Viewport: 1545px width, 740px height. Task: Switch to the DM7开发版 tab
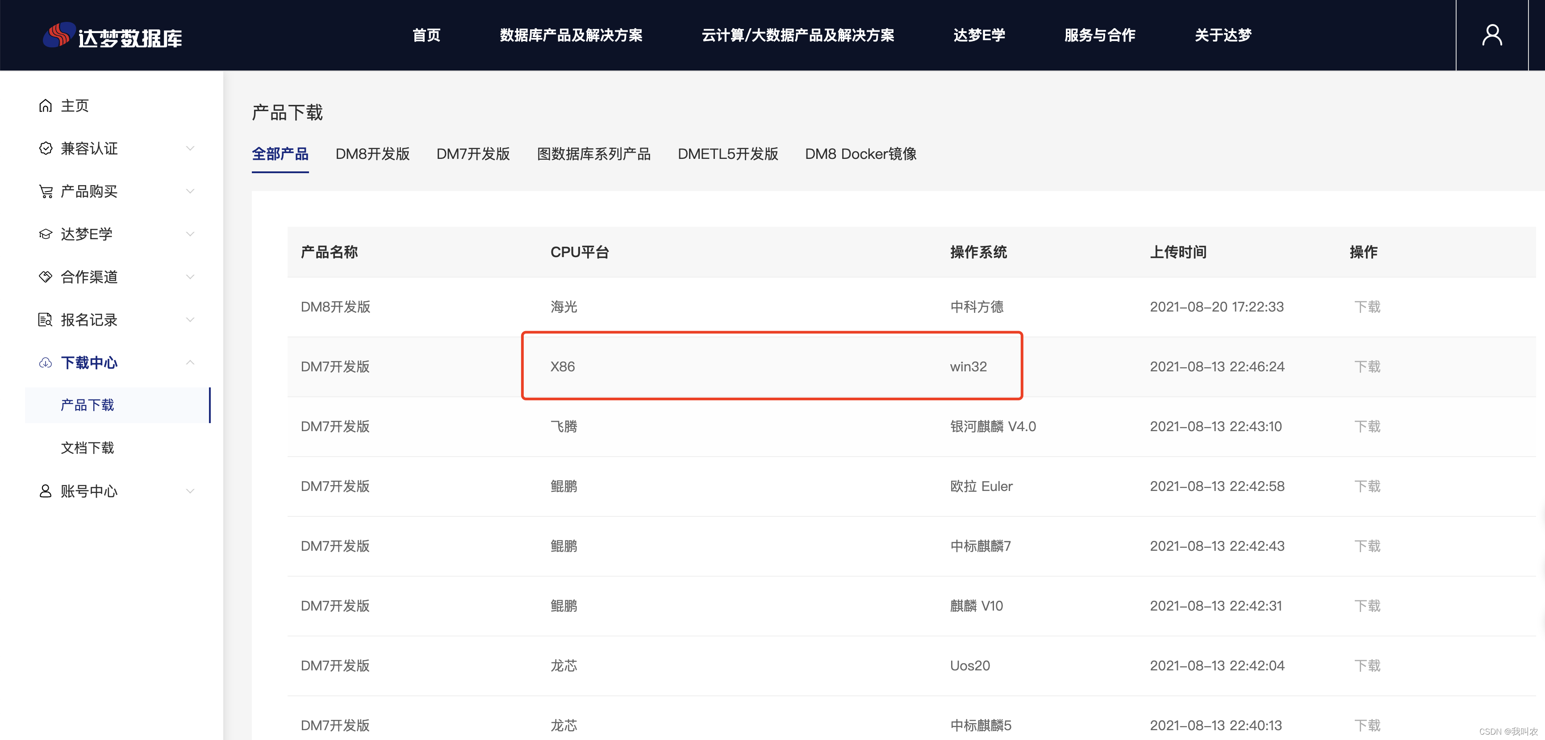pos(473,154)
